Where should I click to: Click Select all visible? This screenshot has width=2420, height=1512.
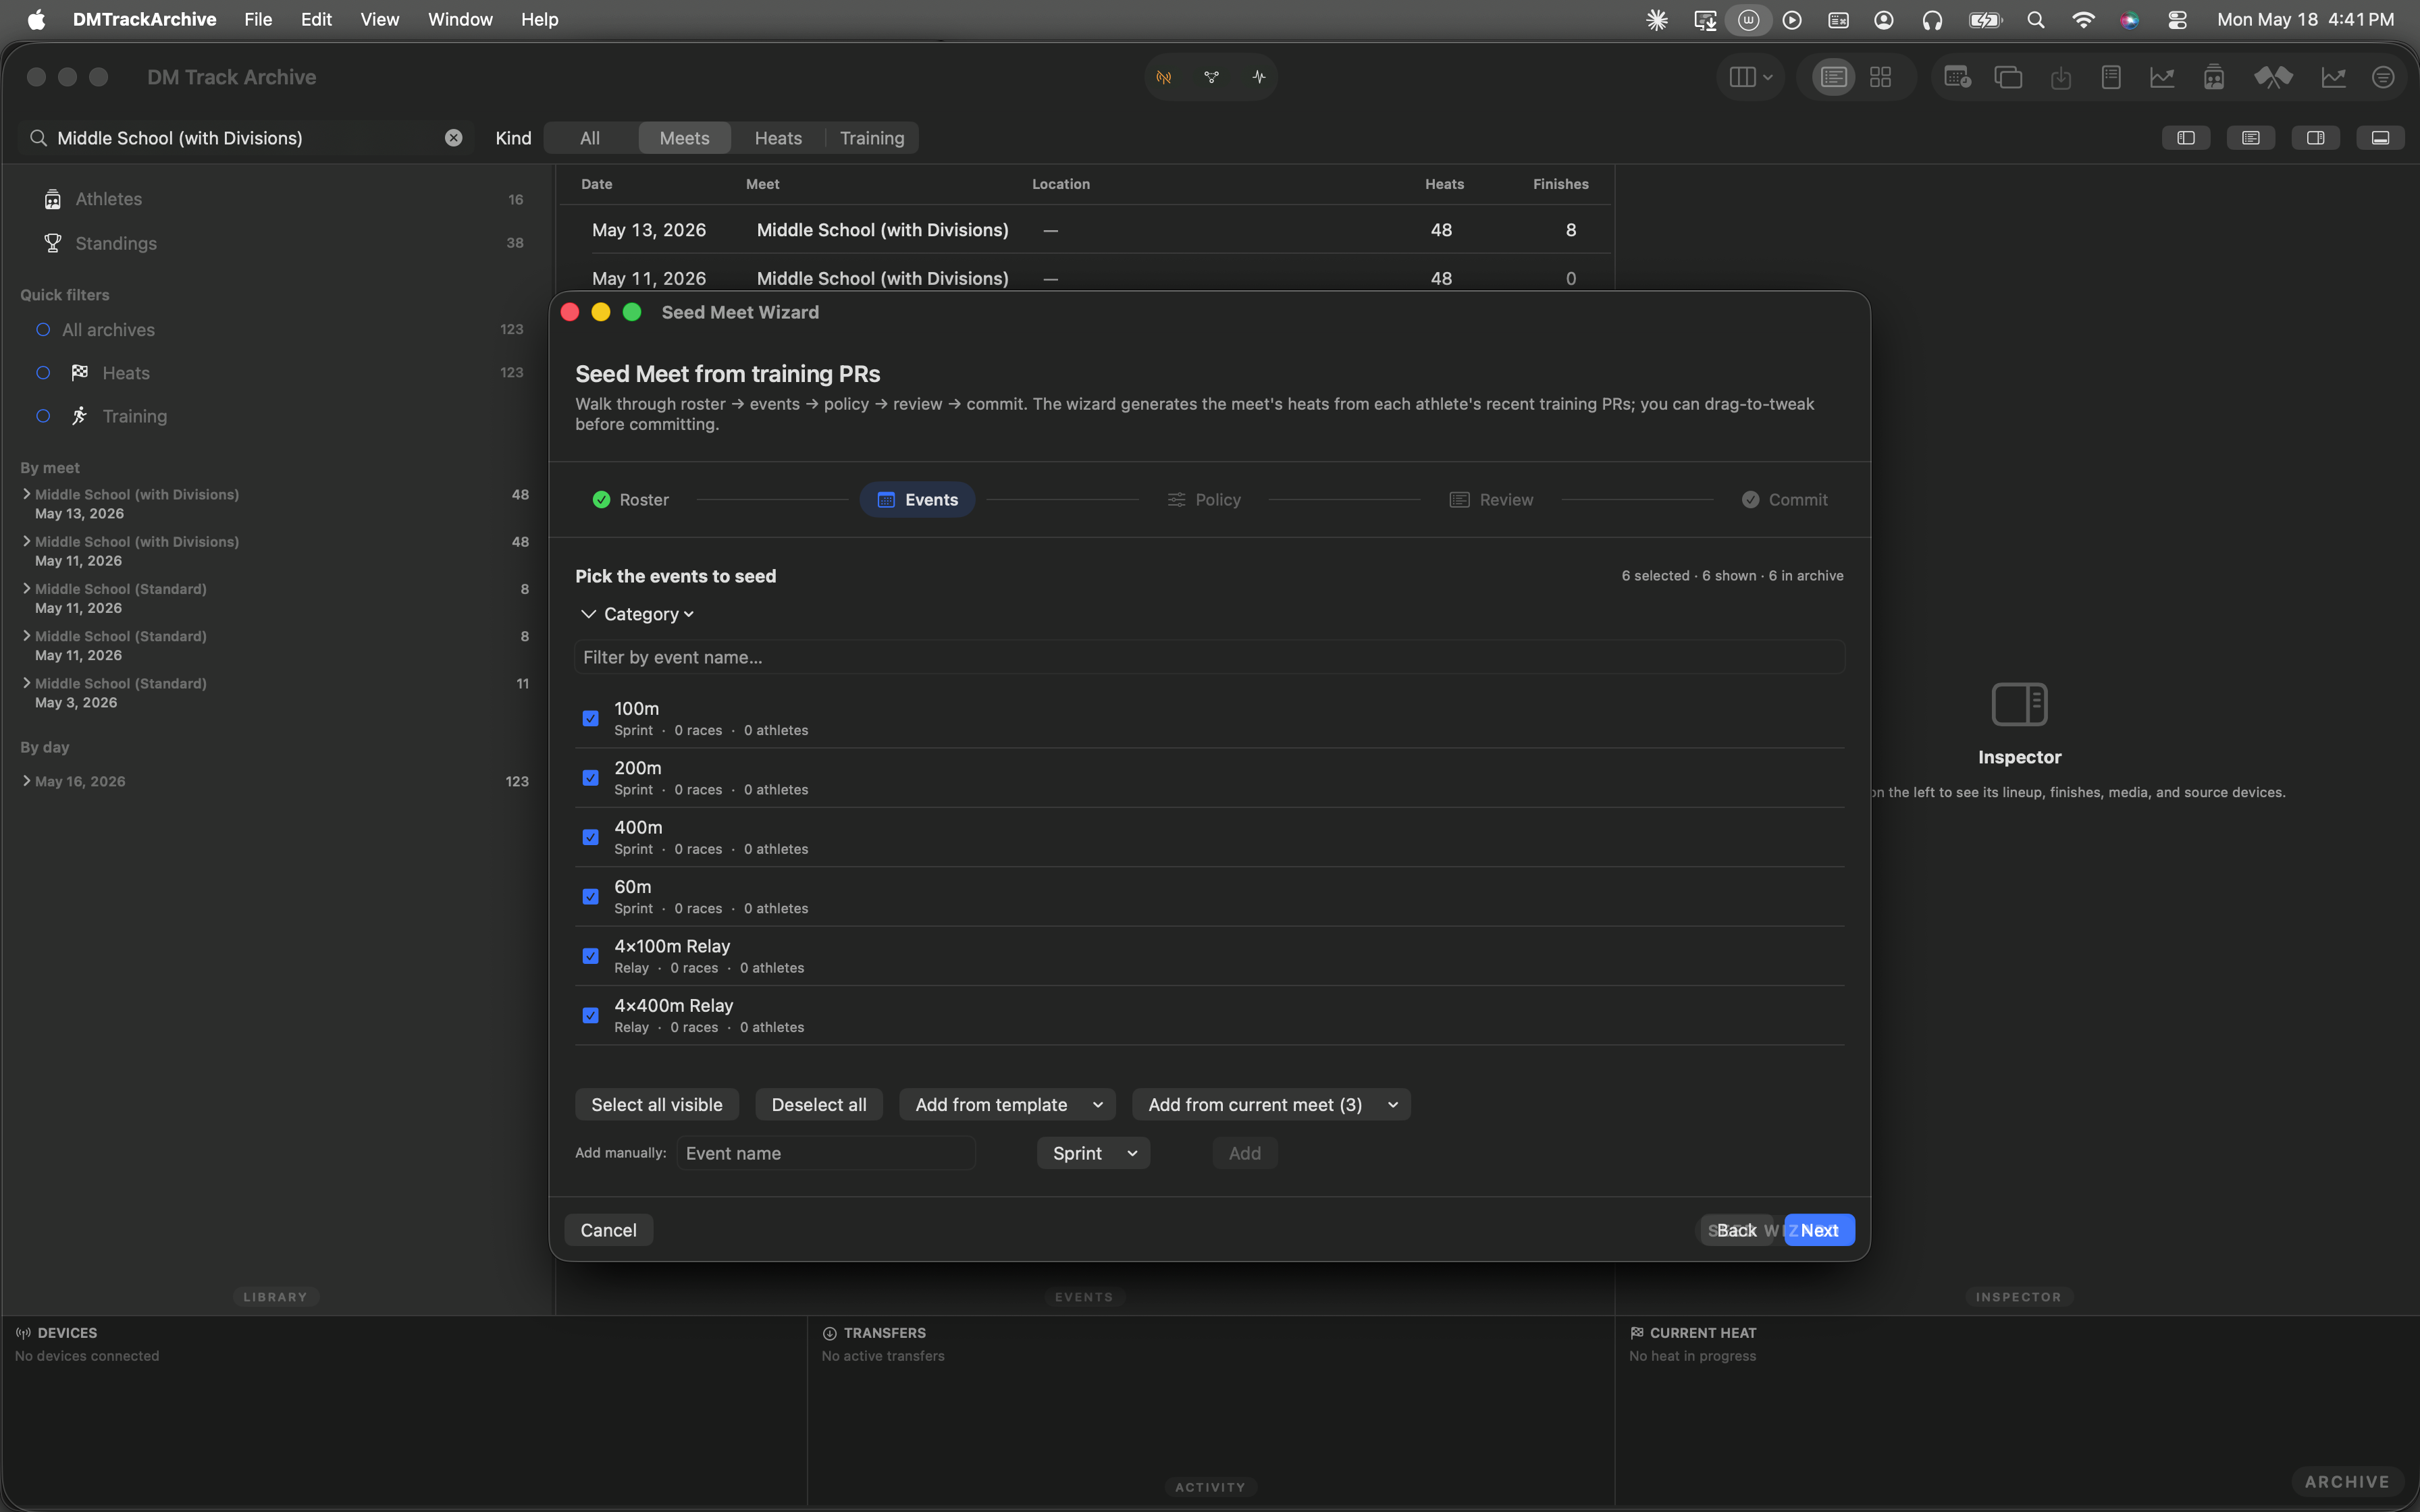tap(656, 1104)
